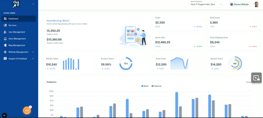263x118 pixels.
Task: Expand the Website Management submenu arrow
Action: point(33,52)
